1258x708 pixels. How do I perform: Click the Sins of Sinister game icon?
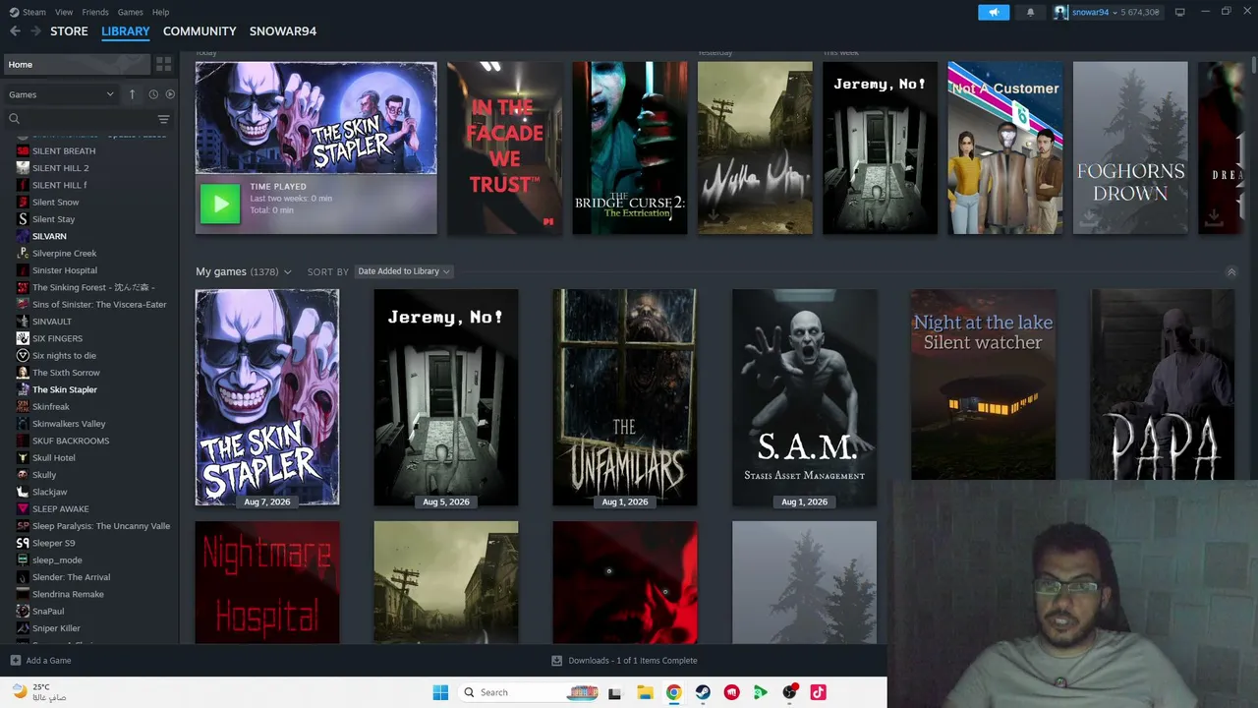[x=23, y=305]
